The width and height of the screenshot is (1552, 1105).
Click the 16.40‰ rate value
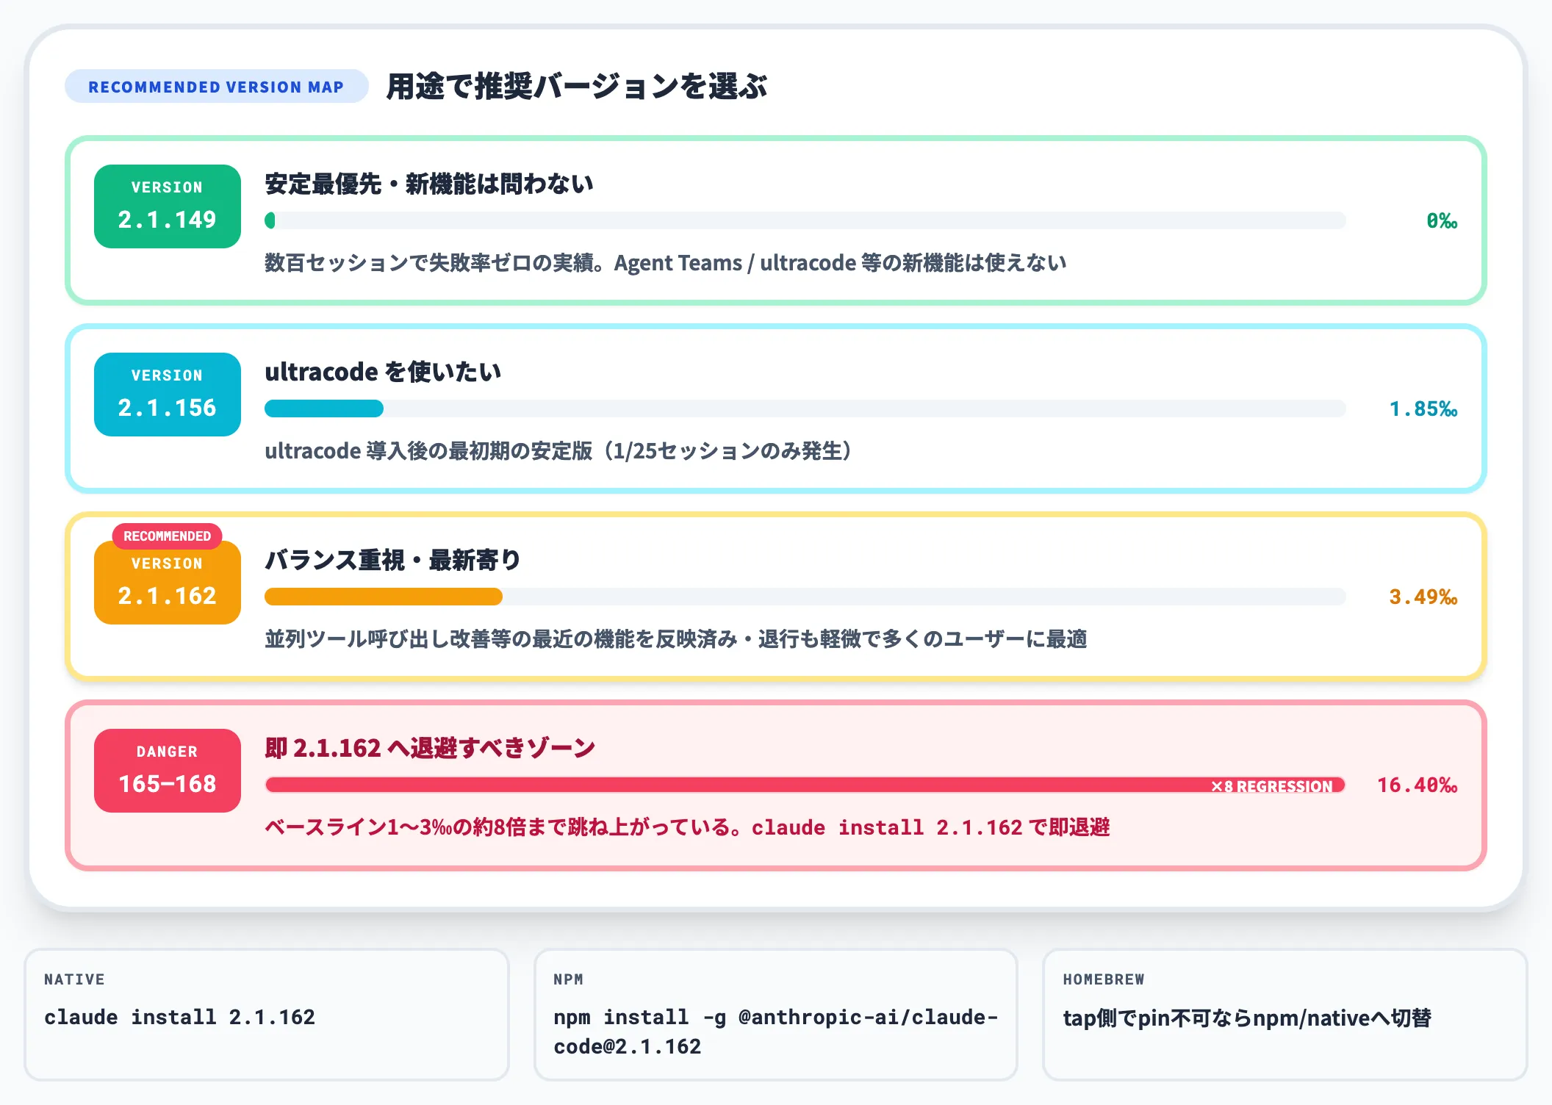[x=1418, y=785]
